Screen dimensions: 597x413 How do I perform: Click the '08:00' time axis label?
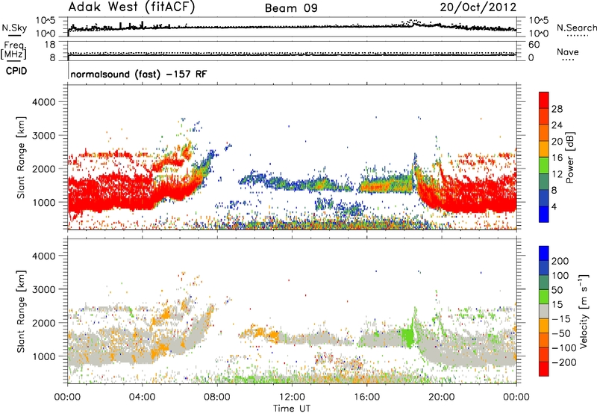(x=217, y=397)
